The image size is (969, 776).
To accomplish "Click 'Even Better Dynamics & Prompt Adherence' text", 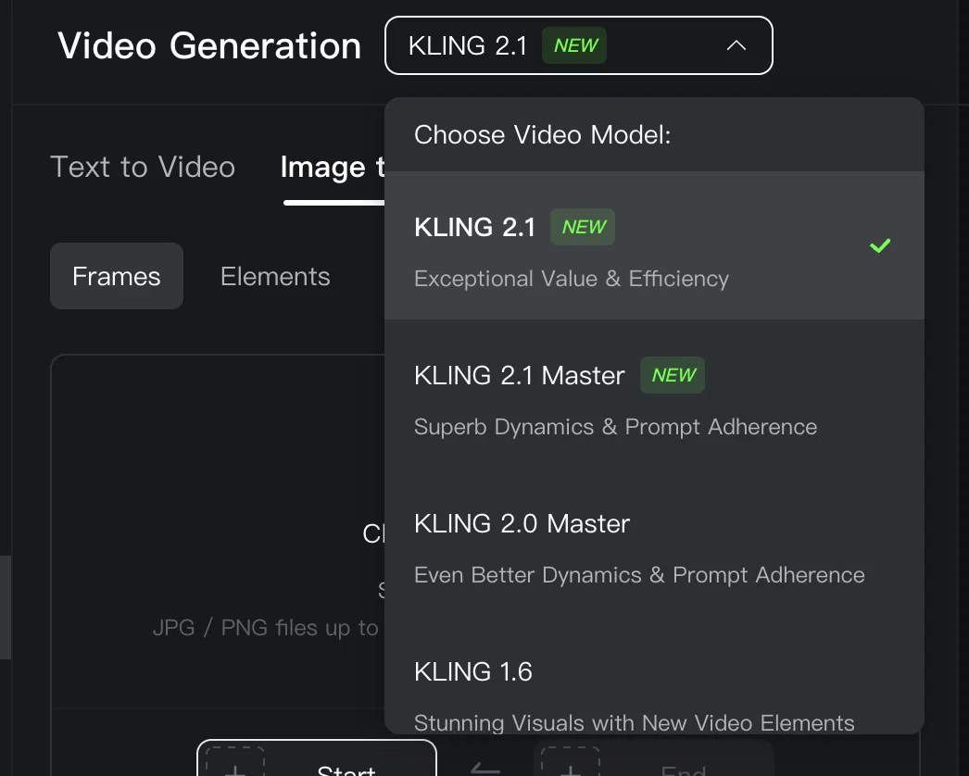I will 639,575.
